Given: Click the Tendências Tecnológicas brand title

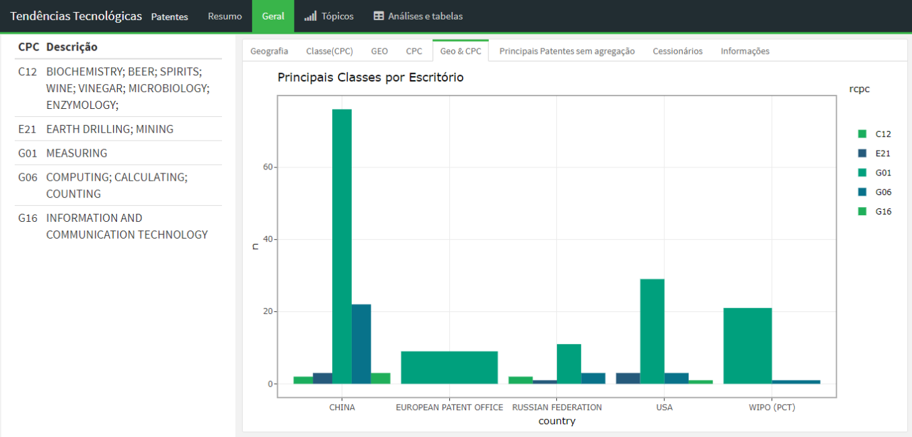Looking at the screenshot, I should coord(76,16).
